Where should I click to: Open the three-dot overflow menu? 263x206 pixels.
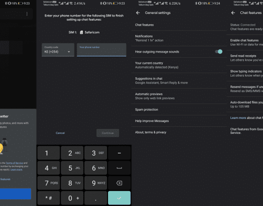click(27, 14)
